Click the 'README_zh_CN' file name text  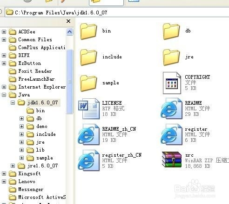(119, 129)
